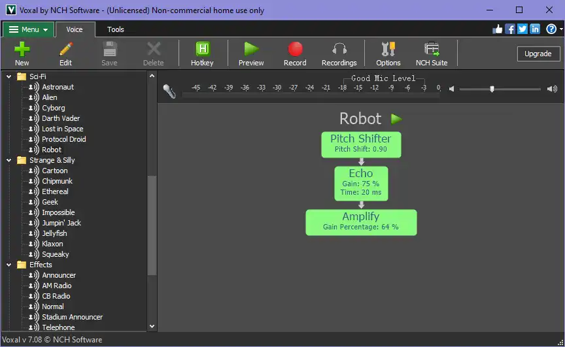Image resolution: width=565 pixels, height=347 pixels.
Task: Select the CB Radio voice
Action: click(56, 296)
